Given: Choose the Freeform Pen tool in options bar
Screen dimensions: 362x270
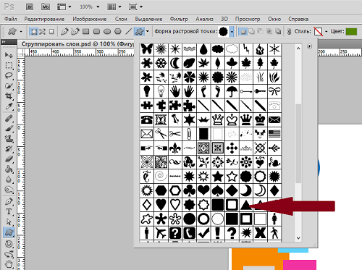Looking at the screenshot, I should (x=75, y=31).
